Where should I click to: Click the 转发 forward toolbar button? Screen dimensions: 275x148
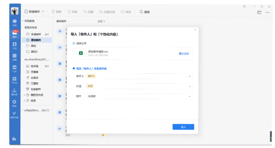(126, 12)
